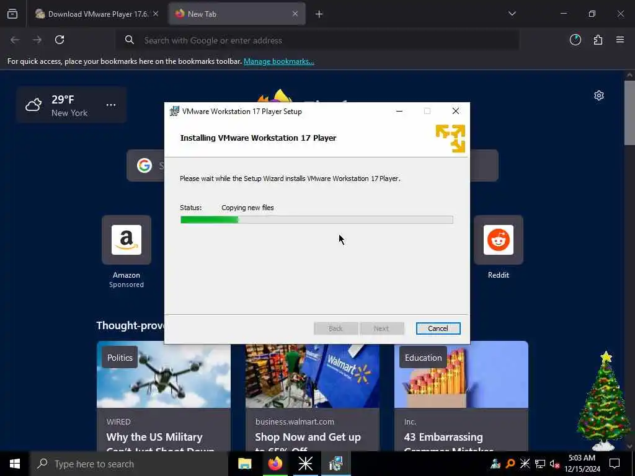Go forward to next page
This screenshot has width=635, height=476.
[37, 40]
